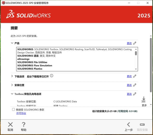Expand the 下载选项 section
This screenshot has height=135, width=153.
pyautogui.click(x=12, y=76)
